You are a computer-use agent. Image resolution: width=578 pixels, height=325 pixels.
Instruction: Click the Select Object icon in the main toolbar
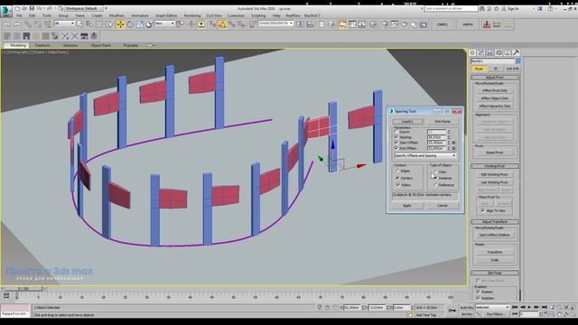click(79, 24)
